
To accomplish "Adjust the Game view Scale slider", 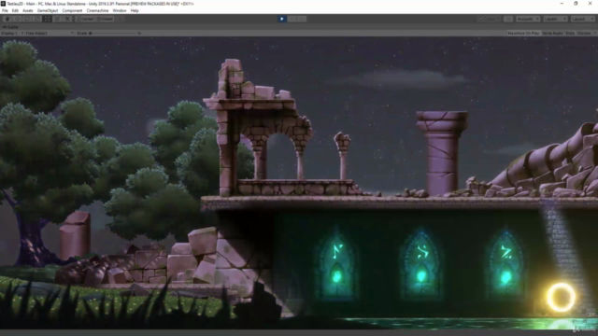I will (112, 34).
